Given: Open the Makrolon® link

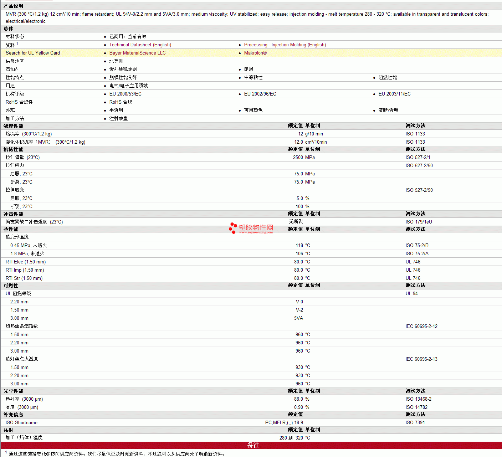Looking at the screenshot, I should click(255, 53).
